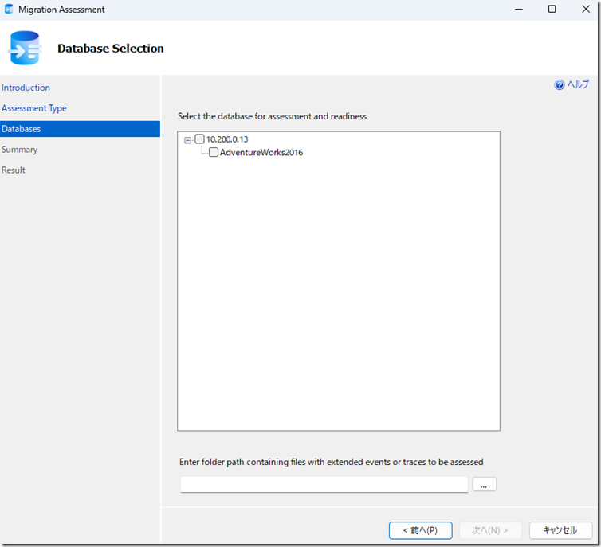Screen dimensions: 601x547
Task: Check the AdventureWorks2016 database checkbox
Action: [x=213, y=153]
